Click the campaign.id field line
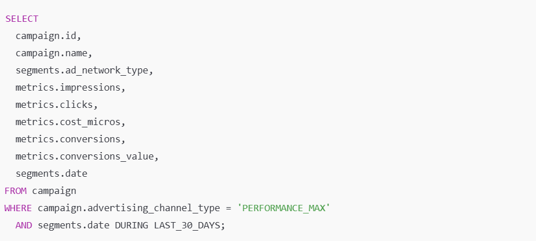 coord(48,36)
